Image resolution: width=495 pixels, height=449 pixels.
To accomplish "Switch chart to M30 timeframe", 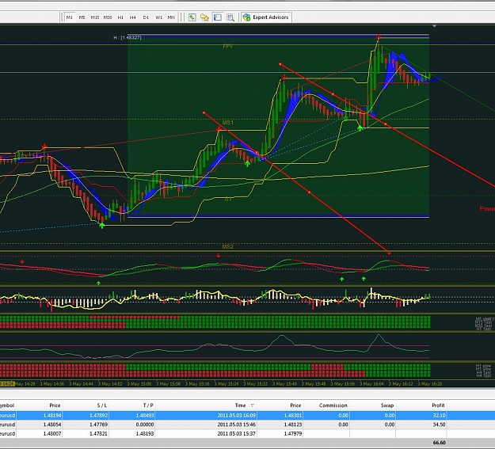I will (108, 17).
